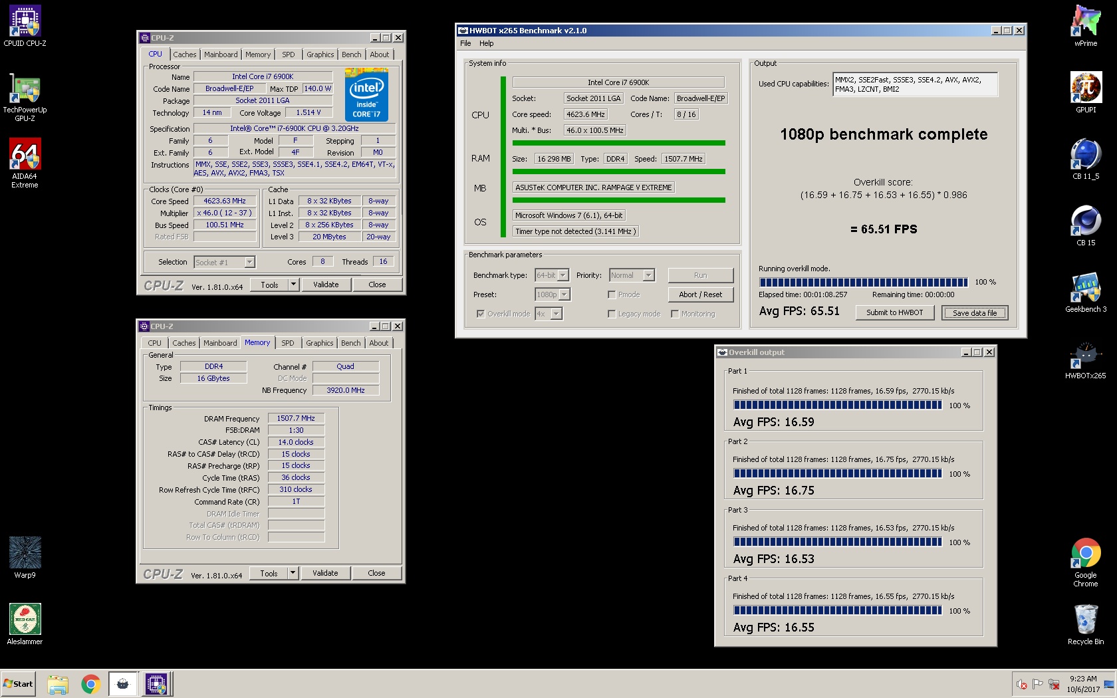Screen dimensions: 1117x698
Task: Toggle the Monitoring checkbox
Action: point(674,314)
